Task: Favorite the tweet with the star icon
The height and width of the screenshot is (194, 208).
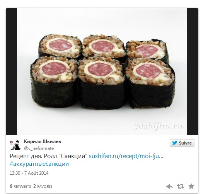Action: 191,186
